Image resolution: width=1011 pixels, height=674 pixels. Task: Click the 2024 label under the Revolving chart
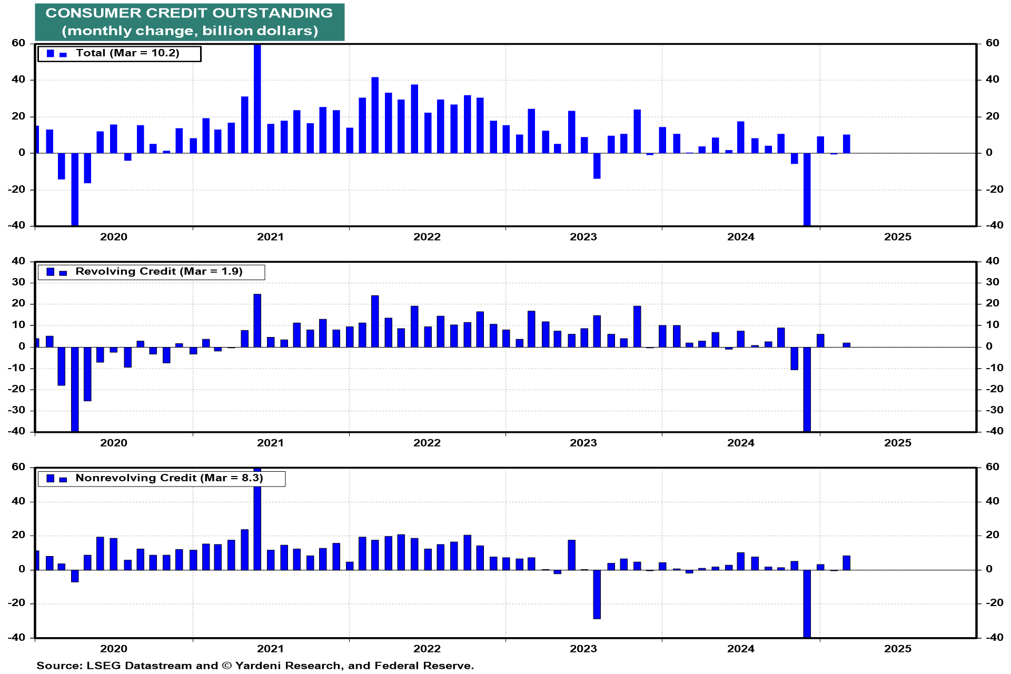click(740, 443)
